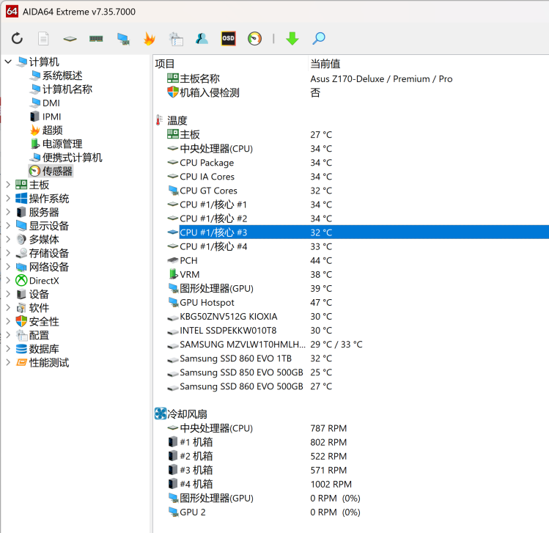Click the green download arrow icon
Screen dimensions: 549x533
(x=292, y=39)
